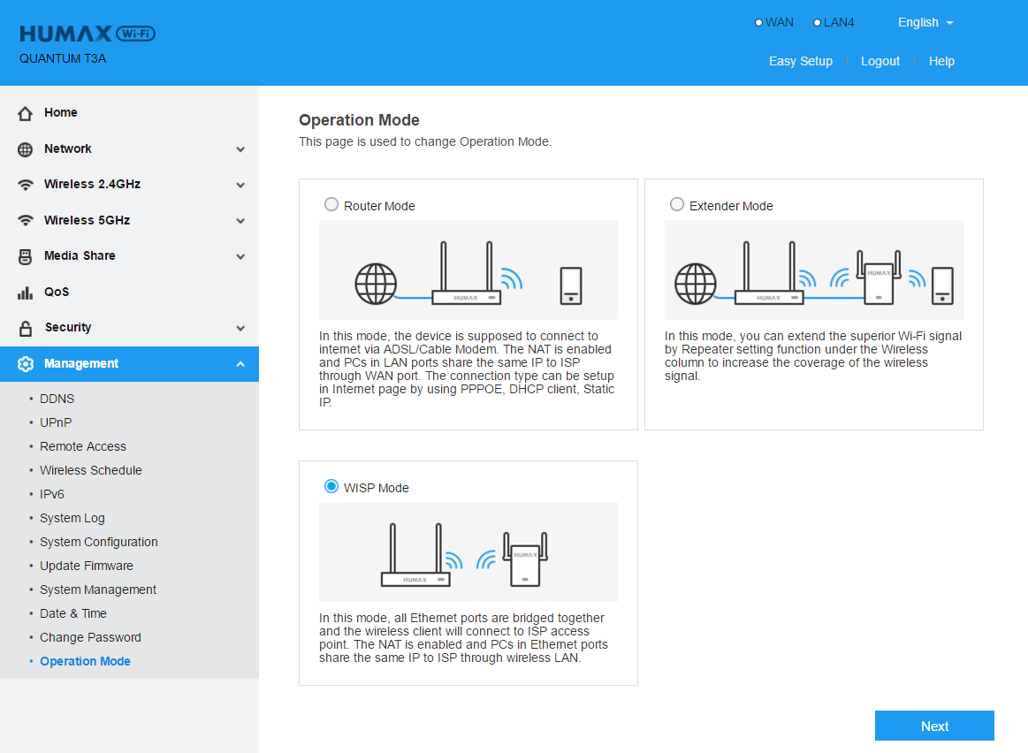
Task: Click the QUANTUM T3A model name
Action: [62, 58]
